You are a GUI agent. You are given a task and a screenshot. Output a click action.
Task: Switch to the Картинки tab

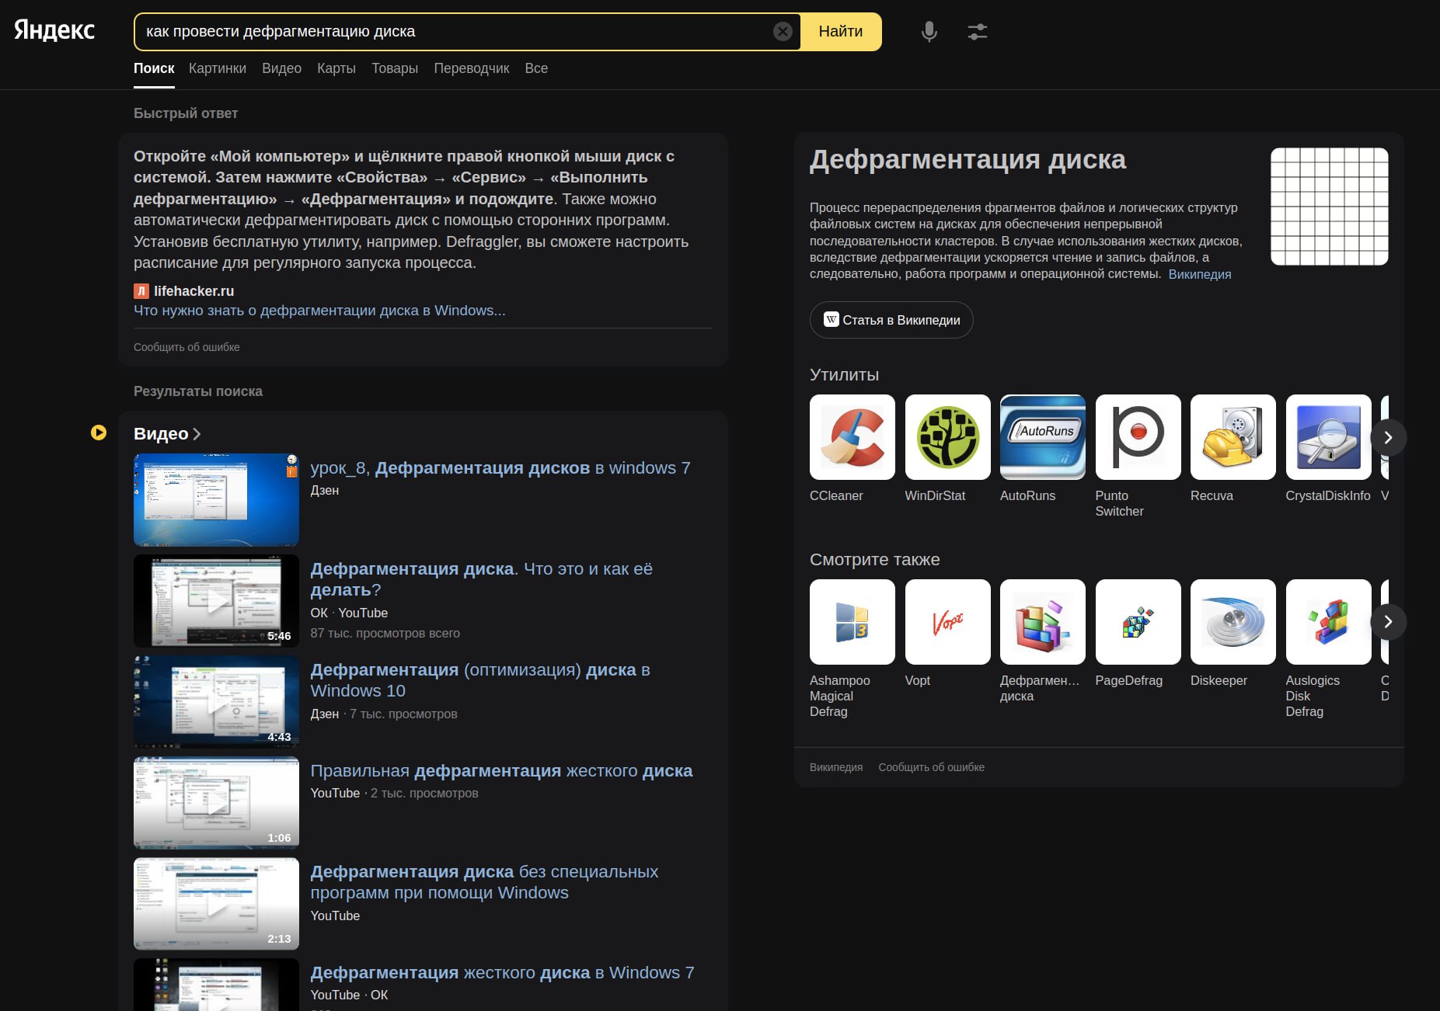218,68
